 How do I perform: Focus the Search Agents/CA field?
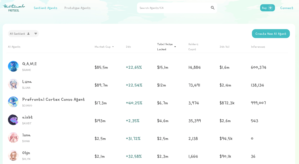pyautogui.click(x=173, y=8)
